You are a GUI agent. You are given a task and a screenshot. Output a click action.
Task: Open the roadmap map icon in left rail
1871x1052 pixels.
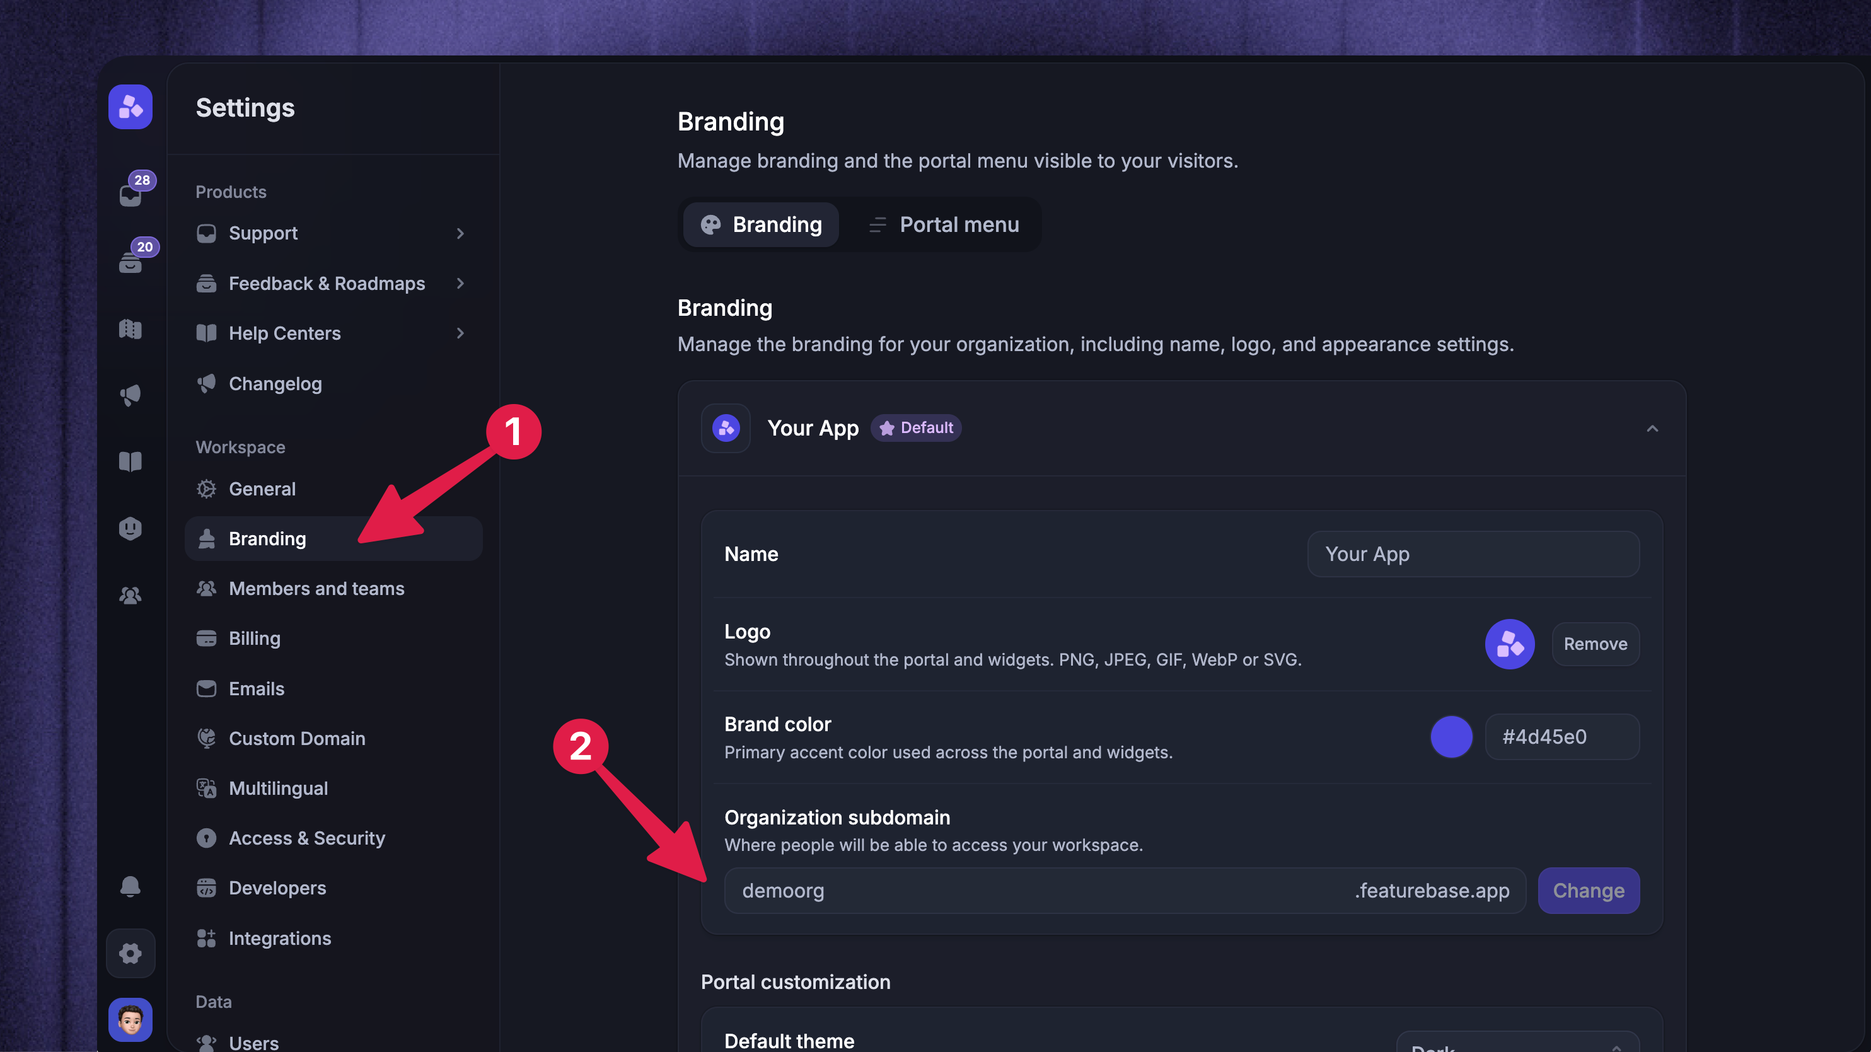pyautogui.click(x=130, y=329)
